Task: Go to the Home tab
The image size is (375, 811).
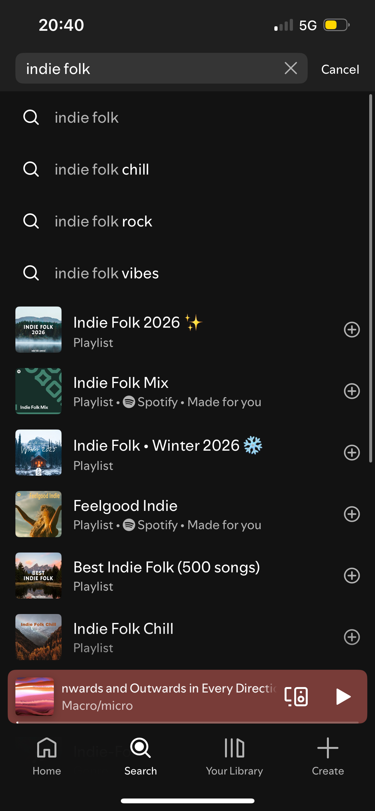Action: click(x=47, y=757)
